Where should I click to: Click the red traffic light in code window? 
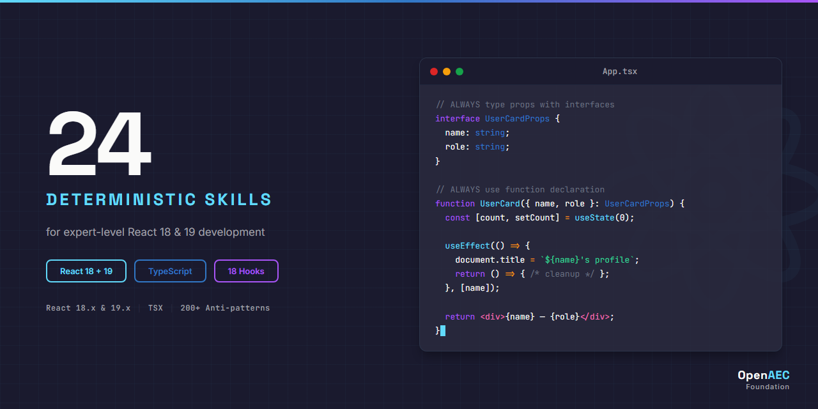[x=434, y=72]
